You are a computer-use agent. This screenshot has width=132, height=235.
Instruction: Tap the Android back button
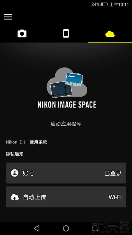click(x=37, y=228)
